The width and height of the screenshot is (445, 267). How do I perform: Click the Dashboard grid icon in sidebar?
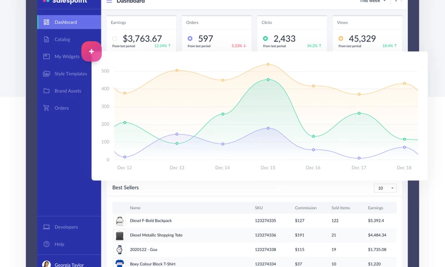tap(46, 22)
